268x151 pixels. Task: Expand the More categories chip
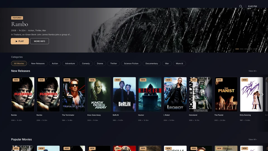[x=179, y=63]
